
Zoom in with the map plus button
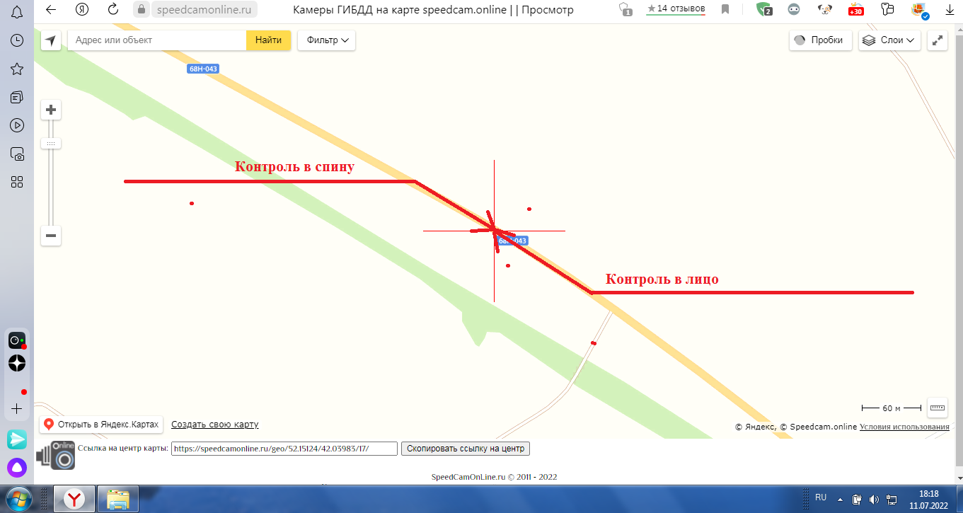point(51,110)
